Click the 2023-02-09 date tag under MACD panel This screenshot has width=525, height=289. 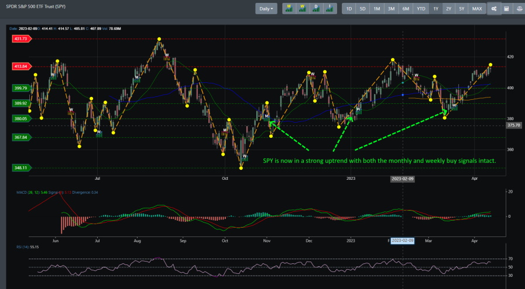403,241
